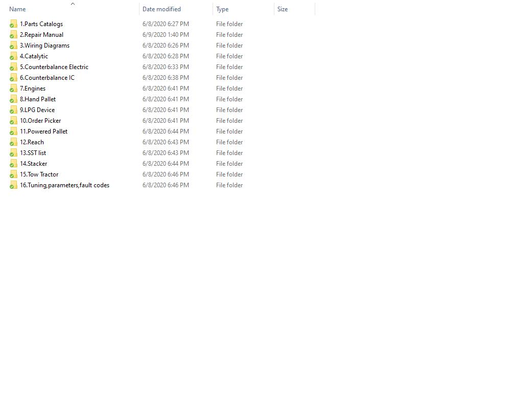Screen dimensions: 516x396
Task: Click the '13.SST list' name text
Action: (33, 153)
